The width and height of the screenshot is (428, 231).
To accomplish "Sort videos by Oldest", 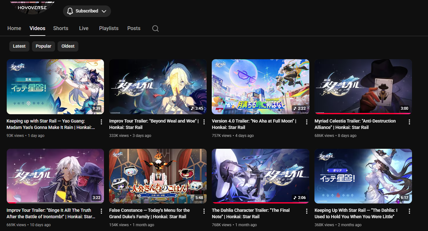I will coord(68,46).
